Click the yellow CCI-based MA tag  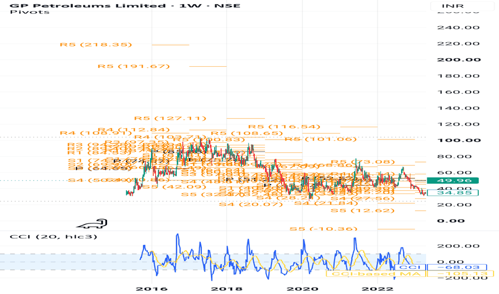pos(376,274)
